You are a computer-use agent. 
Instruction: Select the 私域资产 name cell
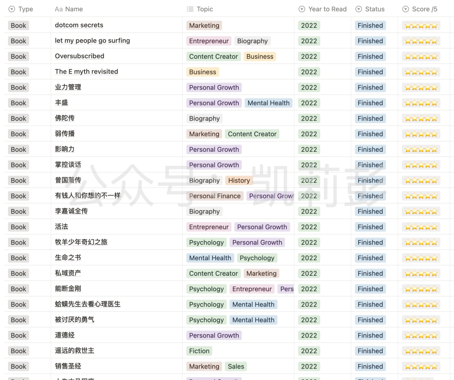pos(117,273)
